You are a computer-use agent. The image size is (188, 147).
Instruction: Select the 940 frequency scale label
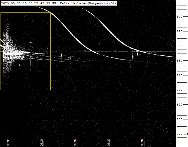point(179,17)
